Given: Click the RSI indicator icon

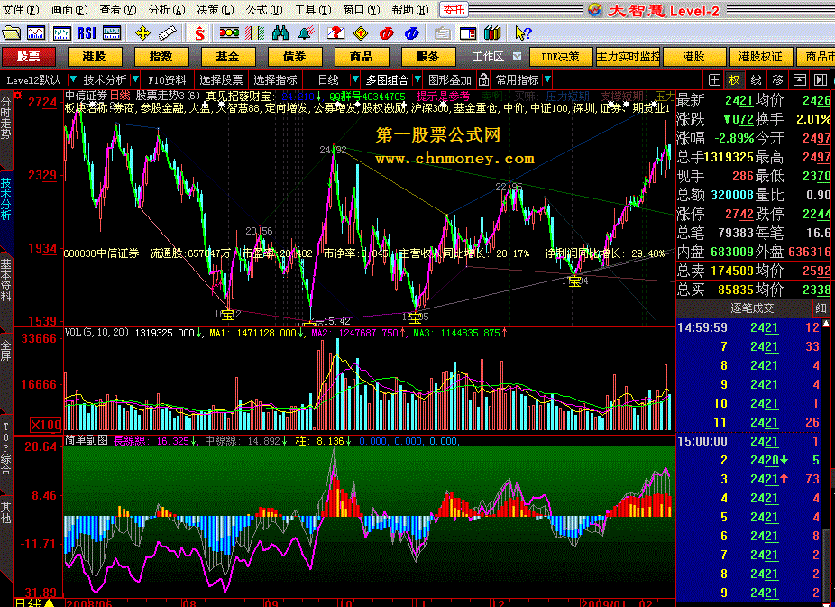Looking at the screenshot, I should pos(87,33).
